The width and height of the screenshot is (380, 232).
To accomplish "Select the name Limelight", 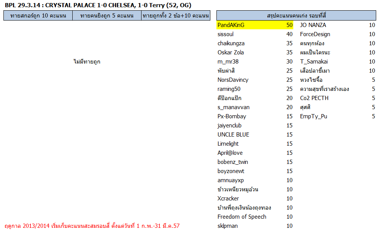I will 228,144.
